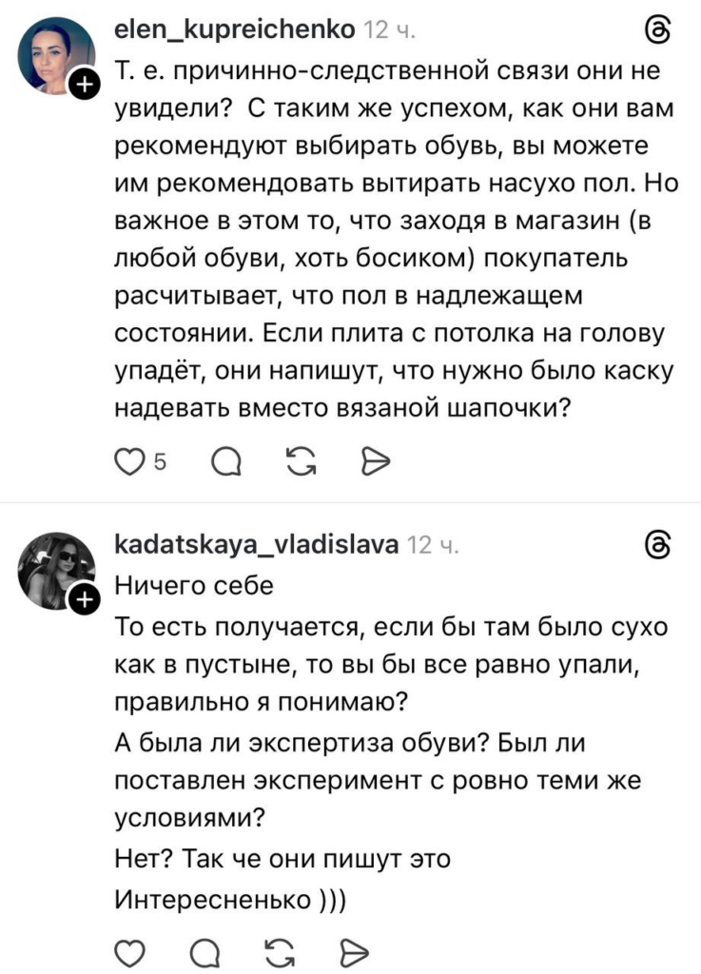Share kadatskaya_vladislava's comment via the send icon
Screen dimensions: 701x974
[x=353, y=950]
